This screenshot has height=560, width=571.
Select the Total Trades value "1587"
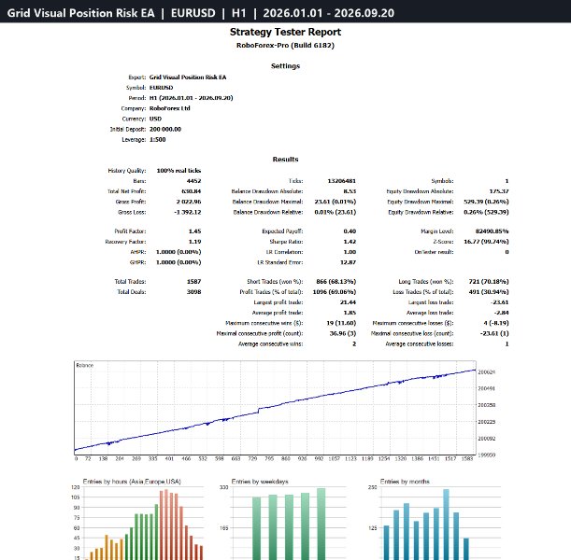click(193, 282)
